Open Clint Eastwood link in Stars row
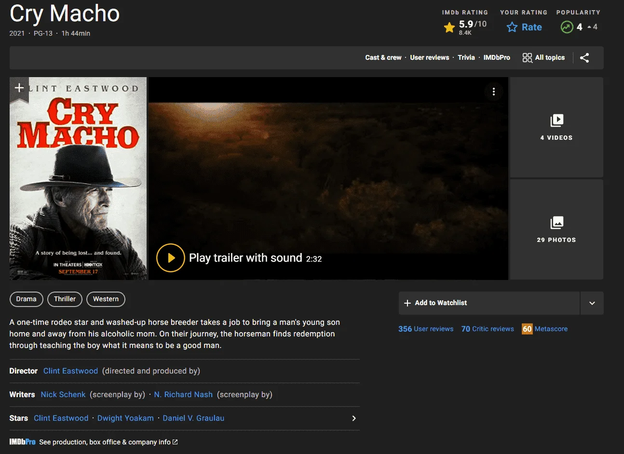Image resolution: width=624 pixels, height=454 pixels. coord(61,418)
